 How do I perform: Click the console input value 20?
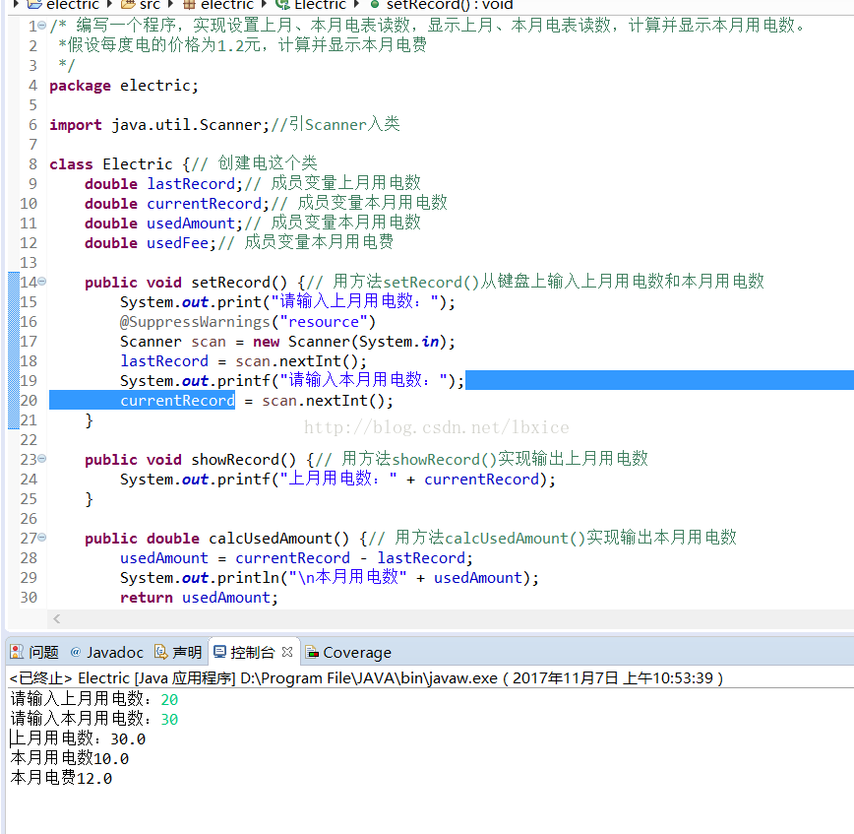point(169,699)
